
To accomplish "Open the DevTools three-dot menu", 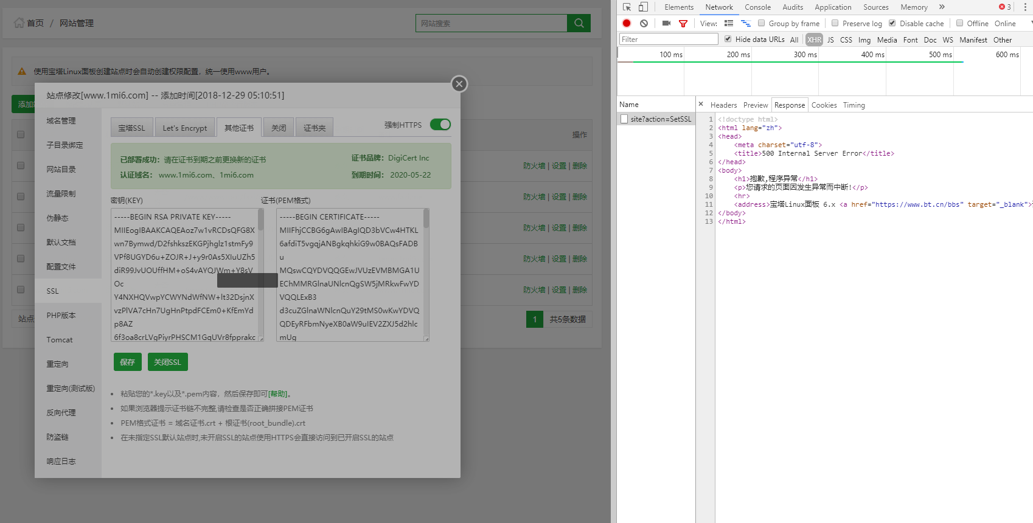I will coord(1025,7).
